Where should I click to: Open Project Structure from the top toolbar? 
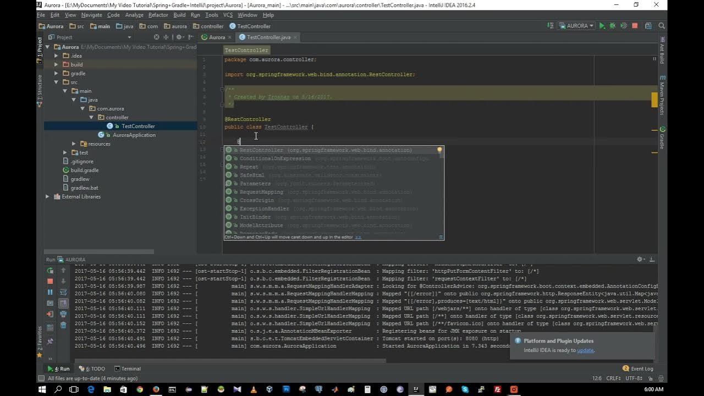coord(648,26)
